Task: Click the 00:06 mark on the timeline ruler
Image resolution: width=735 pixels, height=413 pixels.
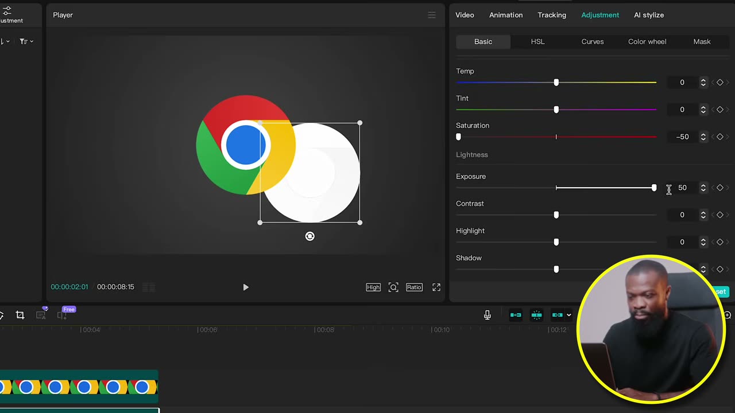Action: pyautogui.click(x=208, y=330)
